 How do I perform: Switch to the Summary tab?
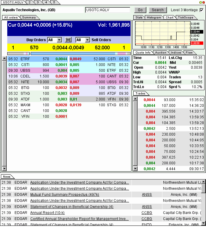(x=29, y=17)
